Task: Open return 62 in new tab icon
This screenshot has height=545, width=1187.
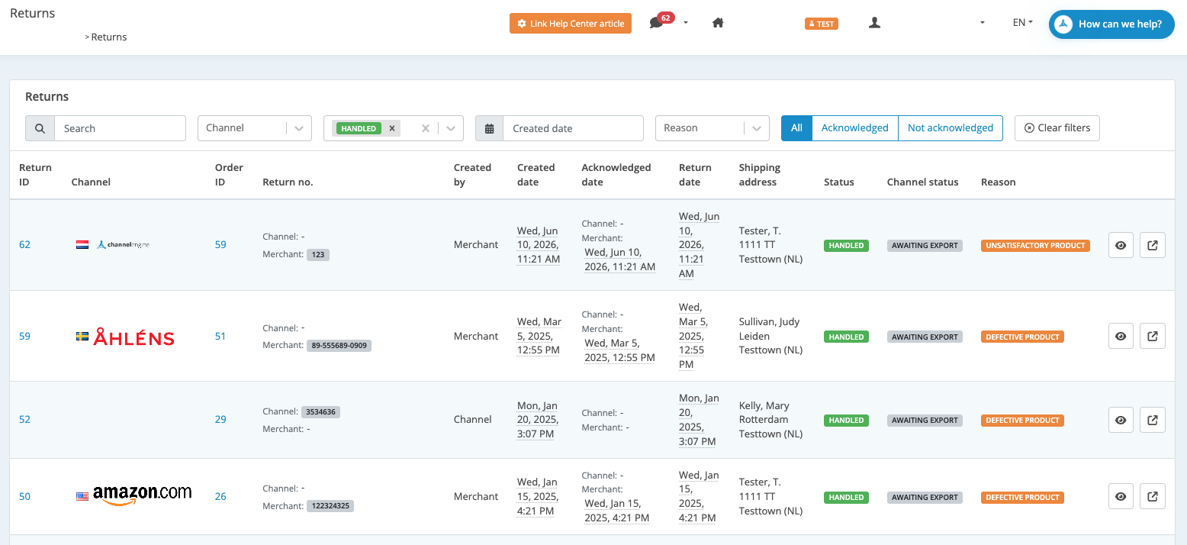Action: 1153,245
